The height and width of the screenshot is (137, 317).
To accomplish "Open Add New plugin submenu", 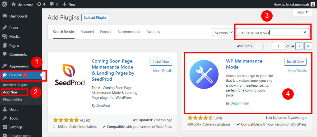I will (x=11, y=92).
